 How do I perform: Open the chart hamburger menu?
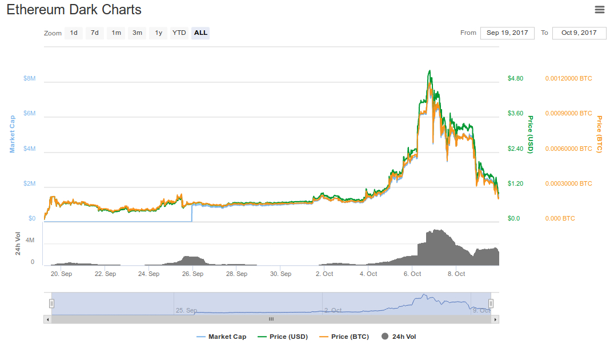(x=600, y=9)
